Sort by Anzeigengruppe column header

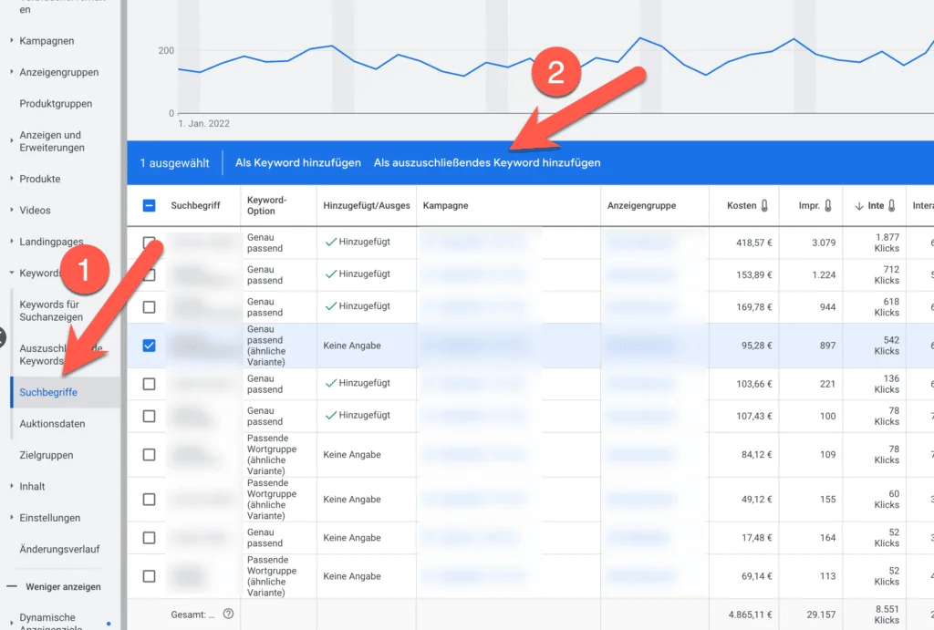[x=641, y=205]
